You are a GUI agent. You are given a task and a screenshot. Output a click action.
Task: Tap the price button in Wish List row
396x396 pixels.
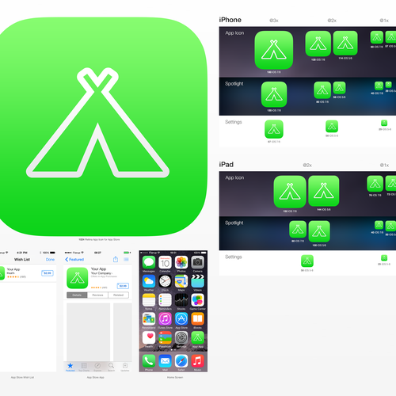point(48,273)
